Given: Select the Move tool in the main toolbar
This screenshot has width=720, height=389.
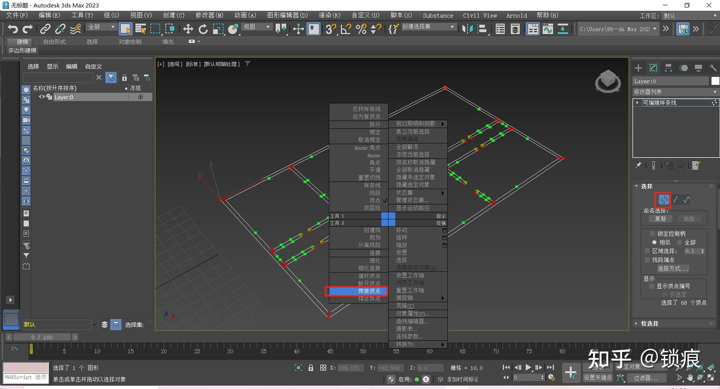Looking at the screenshot, I should point(187,29).
